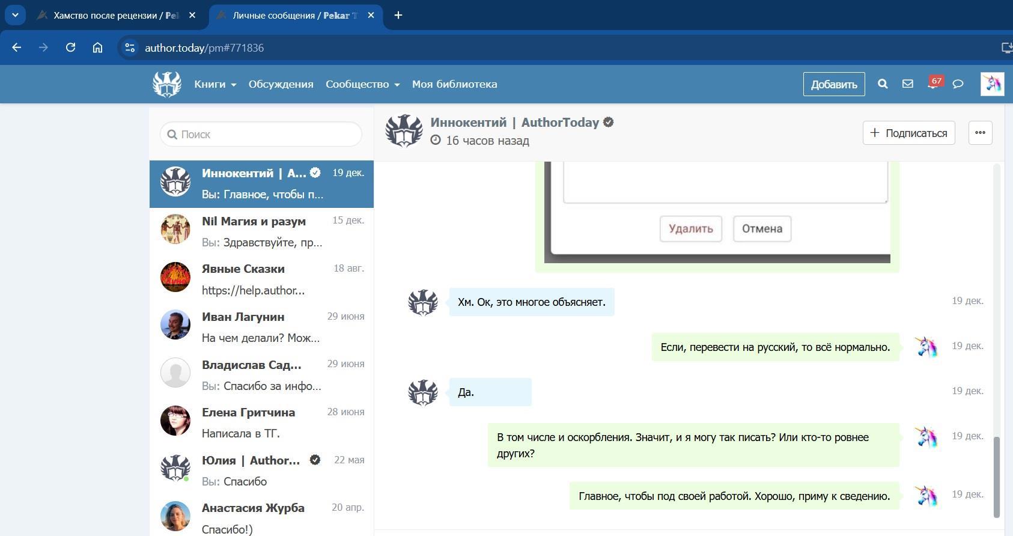This screenshot has height=536, width=1013.
Task: Click message 'Хм. Ок, это многое объясняет.'
Action: coord(532,302)
